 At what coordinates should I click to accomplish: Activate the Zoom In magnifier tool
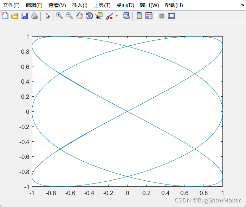[x=60, y=16]
